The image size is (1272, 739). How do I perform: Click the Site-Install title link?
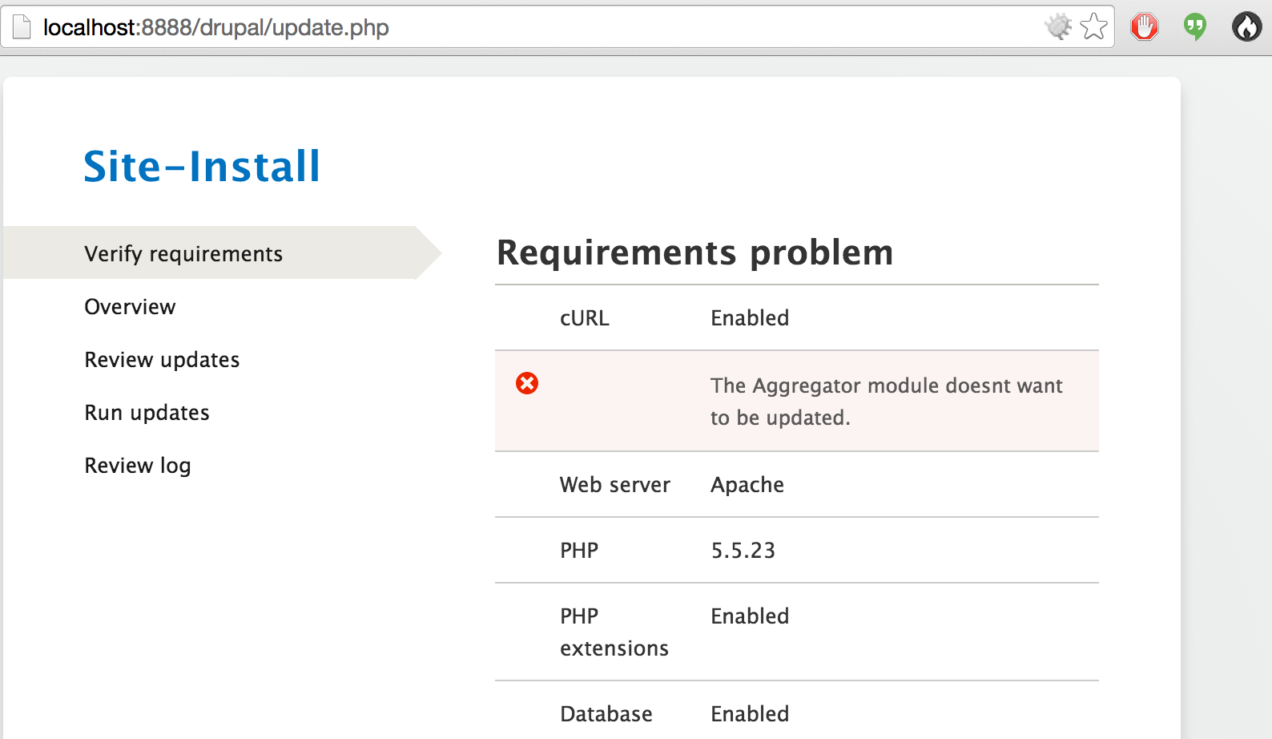202,166
